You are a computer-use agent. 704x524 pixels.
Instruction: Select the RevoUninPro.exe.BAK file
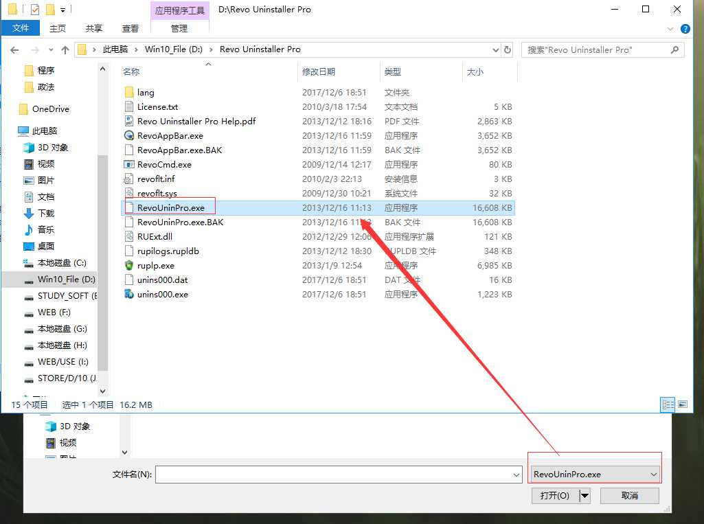pos(180,223)
